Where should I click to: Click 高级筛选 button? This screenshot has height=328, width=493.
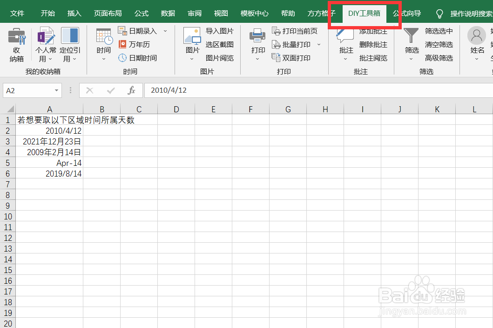click(439, 58)
